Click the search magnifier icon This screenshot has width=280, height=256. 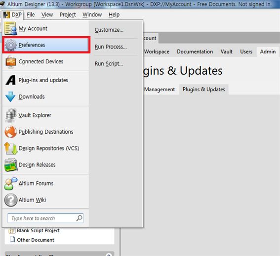click(x=80, y=218)
